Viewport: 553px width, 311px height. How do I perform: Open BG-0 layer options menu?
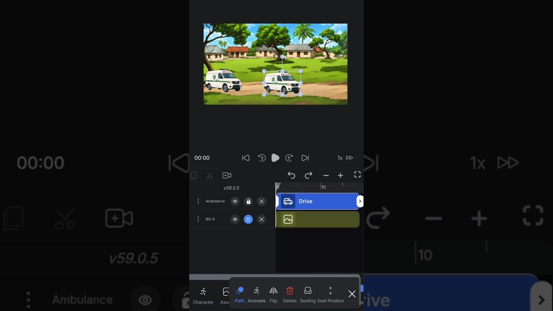pos(198,219)
